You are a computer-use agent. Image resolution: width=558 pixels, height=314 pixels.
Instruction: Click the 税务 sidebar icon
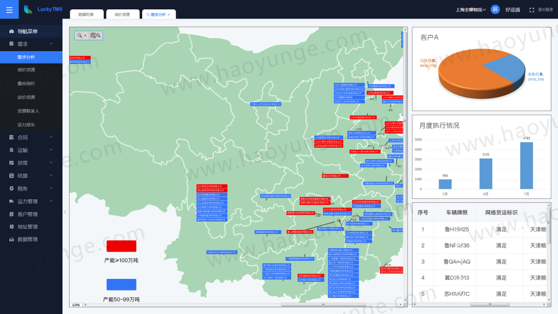coord(11,189)
